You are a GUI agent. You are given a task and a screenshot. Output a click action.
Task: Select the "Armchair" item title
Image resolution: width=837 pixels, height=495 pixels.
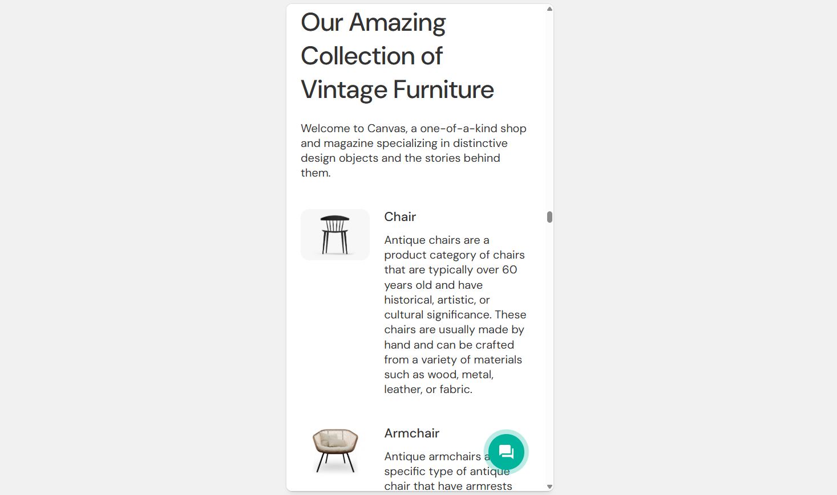(x=411, y=433)
